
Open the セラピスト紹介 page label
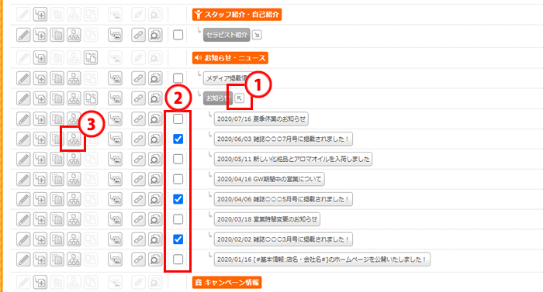point(227,35)
